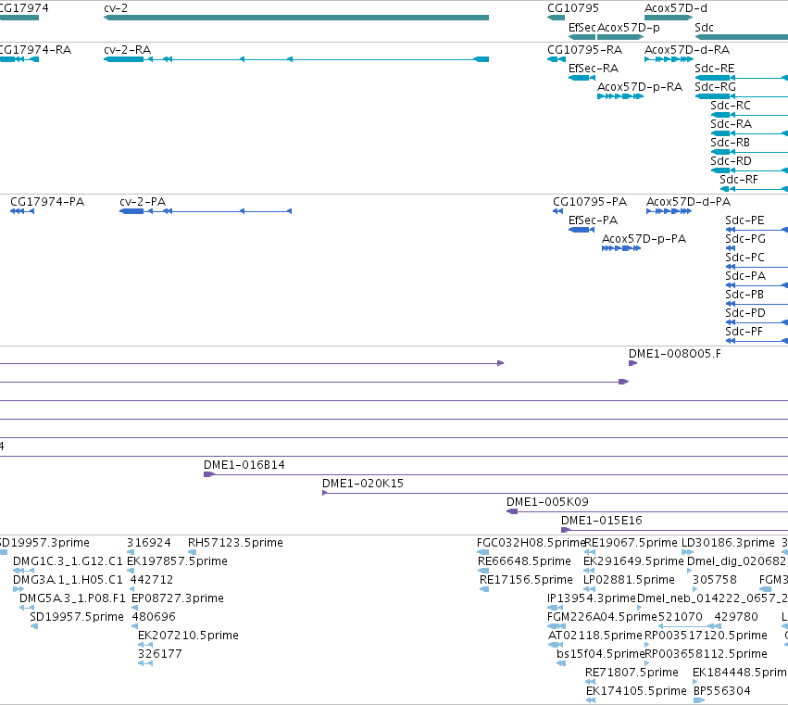This screenshot has height=705, width=788.
Task: Click the BP556304 EST label
Action: [722, 692]
